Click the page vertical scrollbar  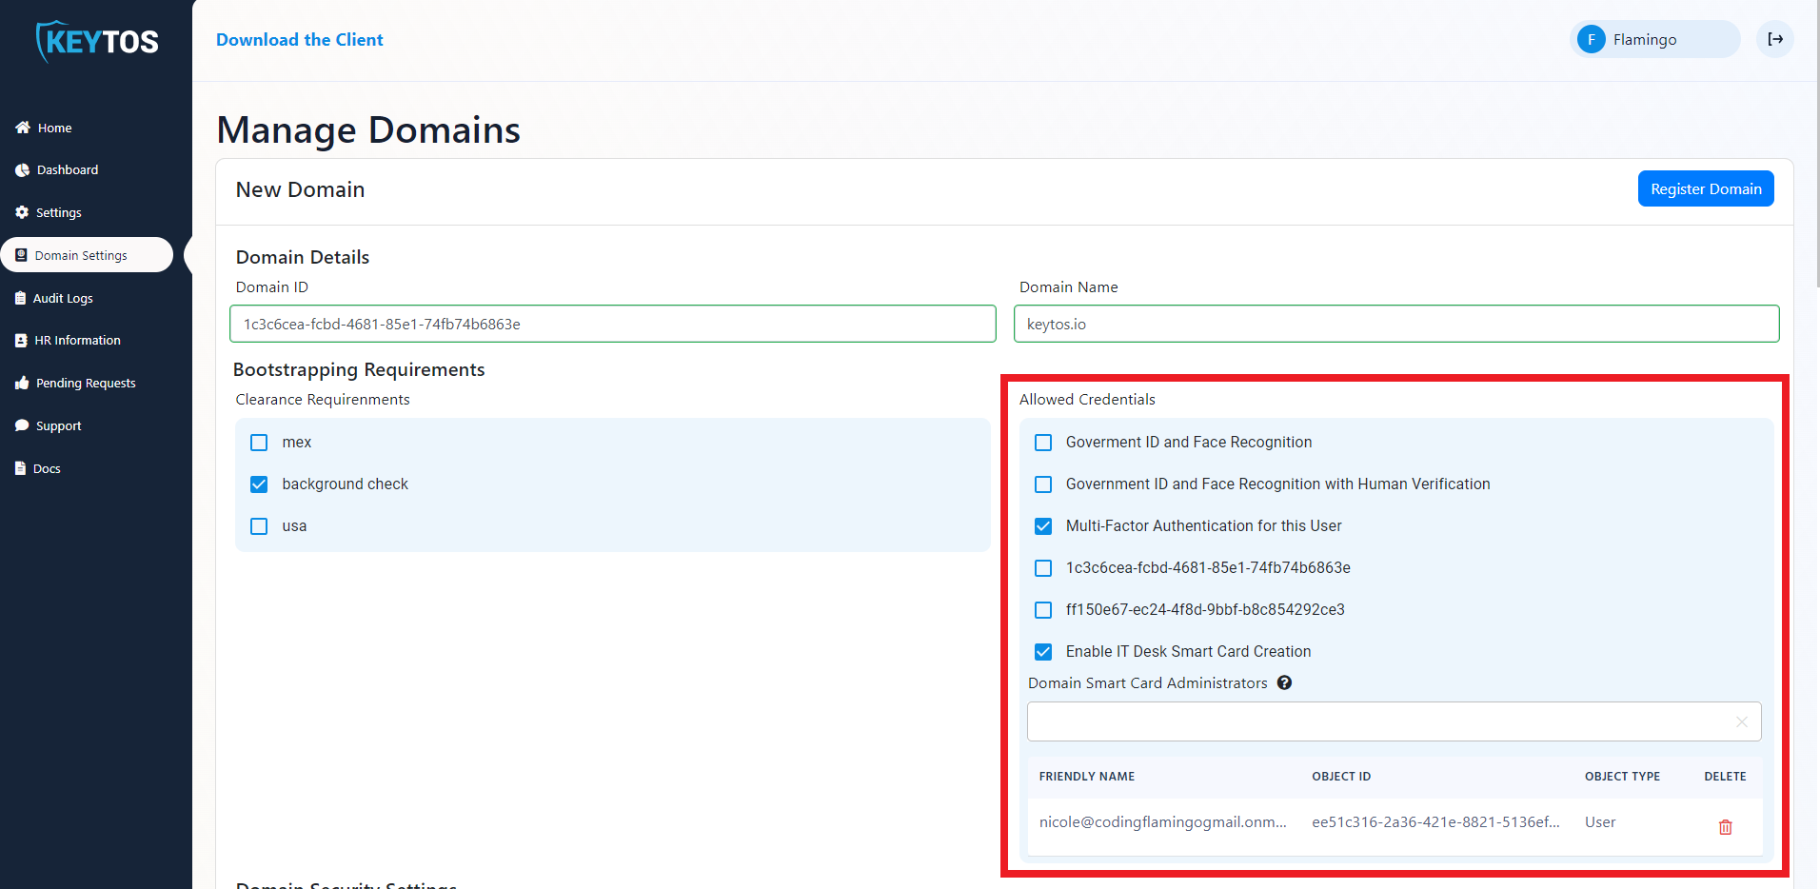point(1817,143)
